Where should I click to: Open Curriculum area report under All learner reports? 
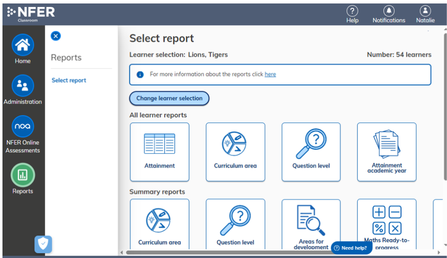pyautogui.click(x=236, y=152)
